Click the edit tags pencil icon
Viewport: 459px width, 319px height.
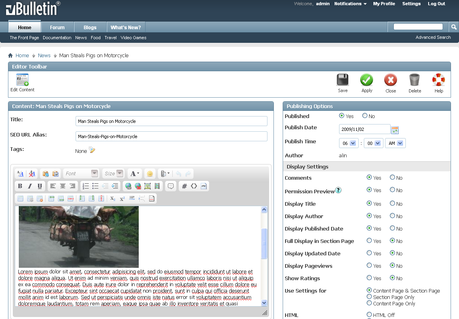click(x=92, y=150)
